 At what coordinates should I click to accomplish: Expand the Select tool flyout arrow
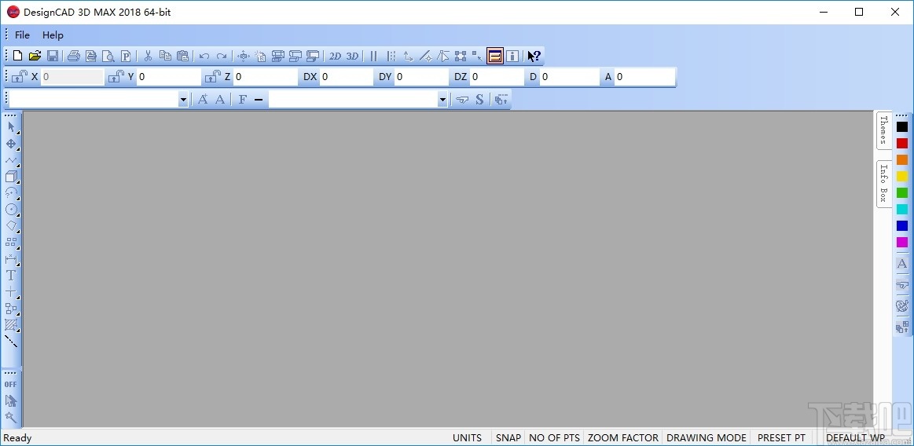[18, 133]
